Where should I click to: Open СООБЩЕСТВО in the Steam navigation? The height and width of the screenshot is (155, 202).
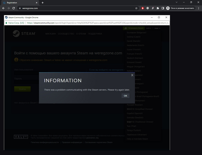click(x=66, y=34)
